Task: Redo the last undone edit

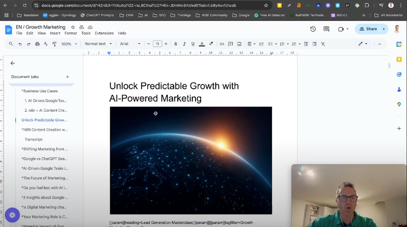Action: 29,44
